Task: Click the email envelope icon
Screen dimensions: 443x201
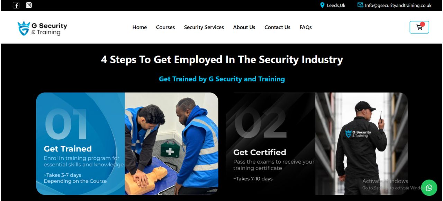Action: coord(360,5)
